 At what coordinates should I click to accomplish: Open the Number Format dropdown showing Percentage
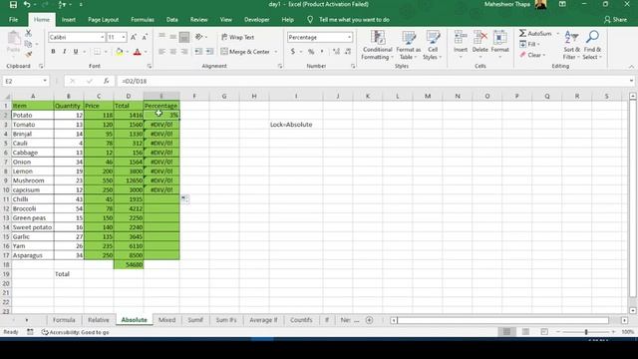(x=350, y=37)
